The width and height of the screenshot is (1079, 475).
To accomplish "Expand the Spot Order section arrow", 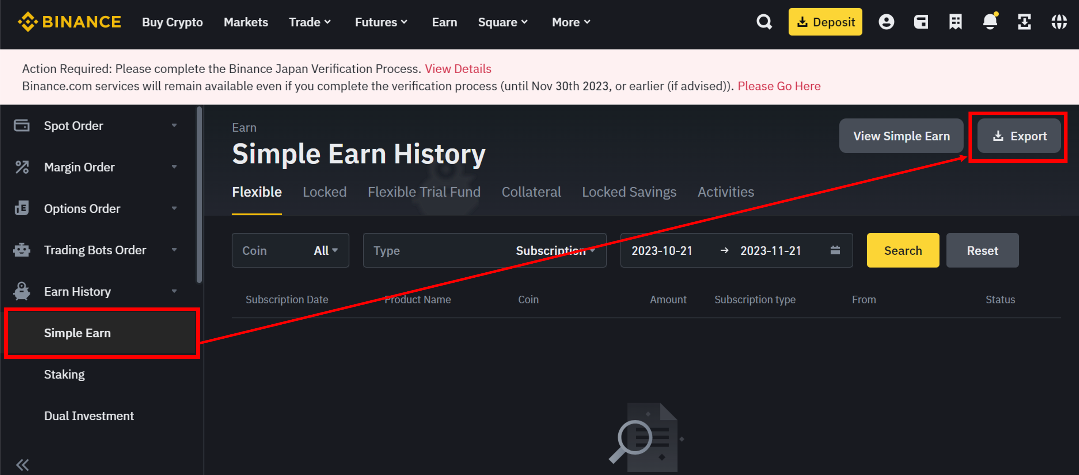I will click(x=174, y=125).
